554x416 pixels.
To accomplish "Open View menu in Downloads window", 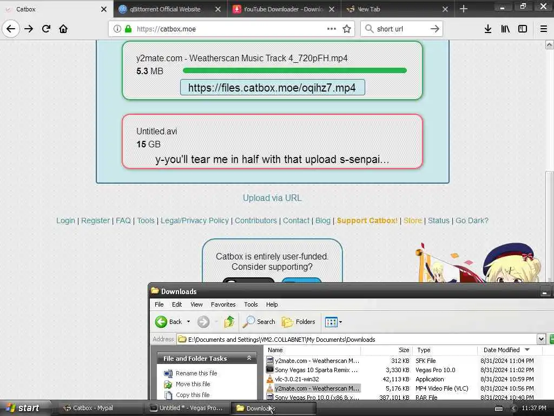I will [196, 304].
